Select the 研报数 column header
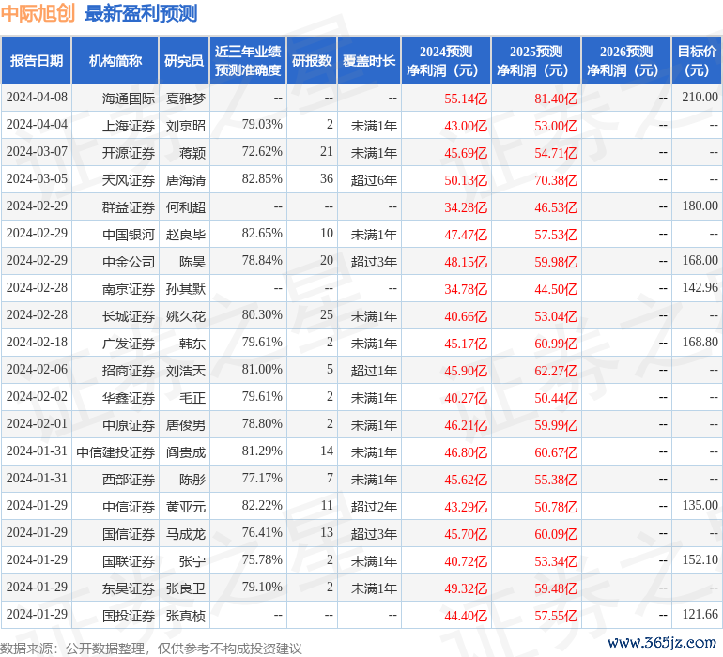This screenshot has width=723, height=657. coord(312,60)
